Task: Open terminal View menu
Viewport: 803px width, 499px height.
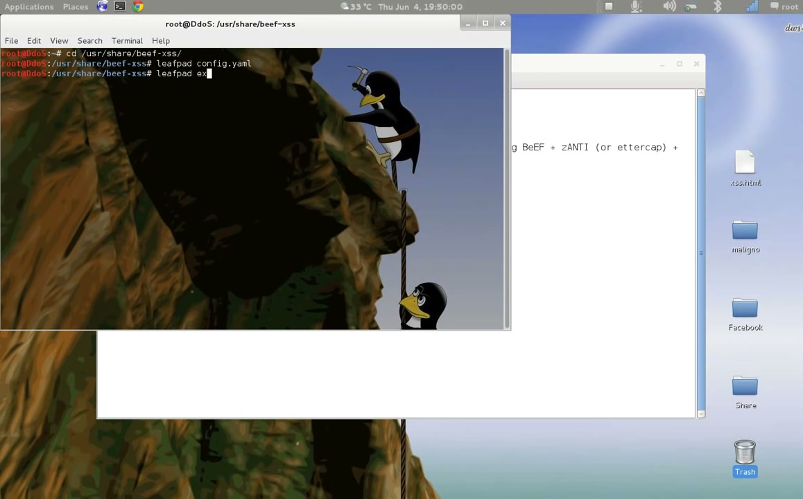Action: tap(59, 40)
